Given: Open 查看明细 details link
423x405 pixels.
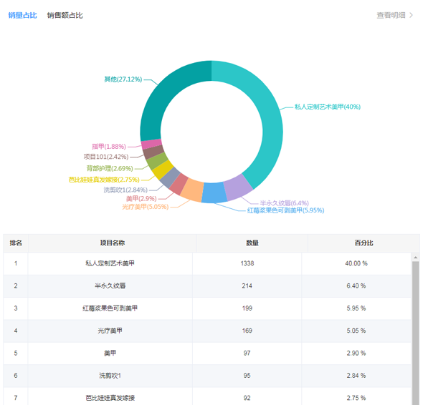Looking at the screenshot, I should pos(391,15).
